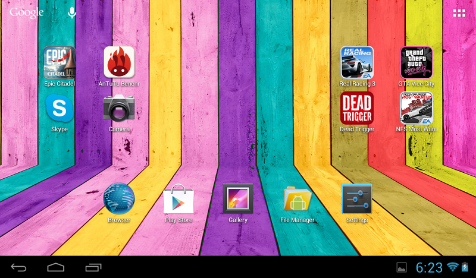Tap the picture notification icon
Viewport: 476px width, 278px height.
[x=402, y=267]
